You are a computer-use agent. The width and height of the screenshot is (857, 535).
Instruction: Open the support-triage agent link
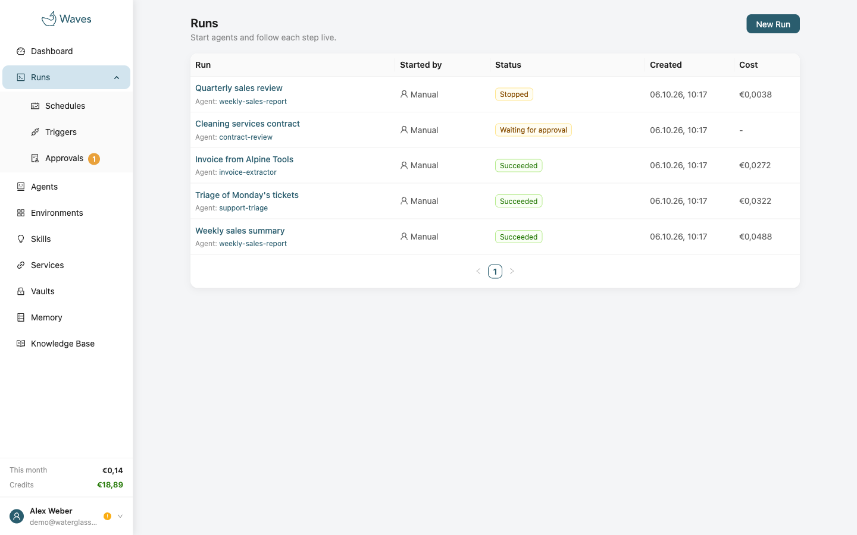(x=243, y=208)
